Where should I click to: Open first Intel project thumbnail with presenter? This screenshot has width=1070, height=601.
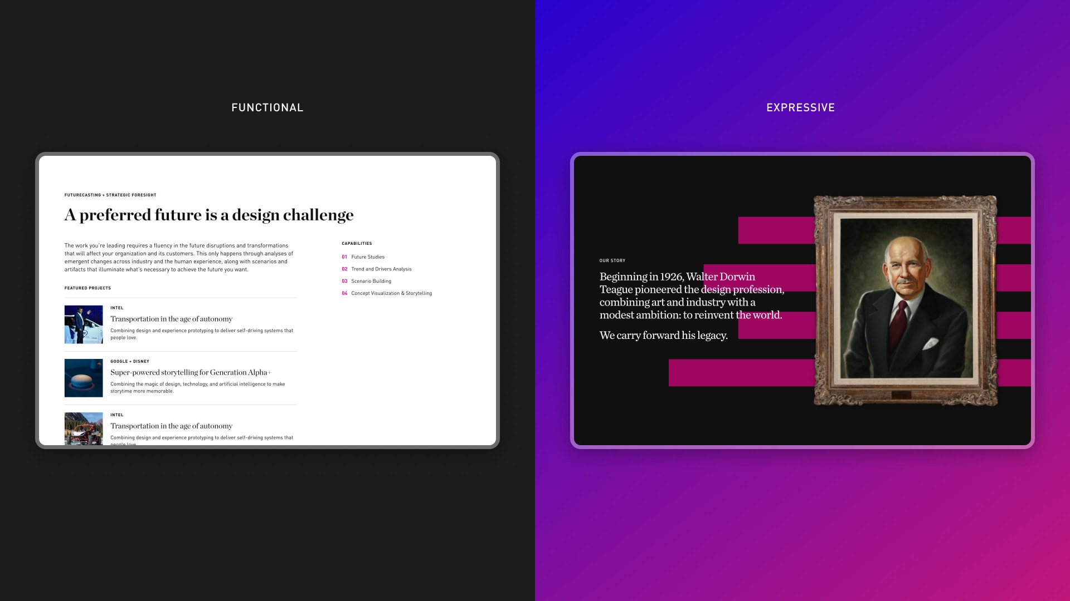[x=84, y=324]
